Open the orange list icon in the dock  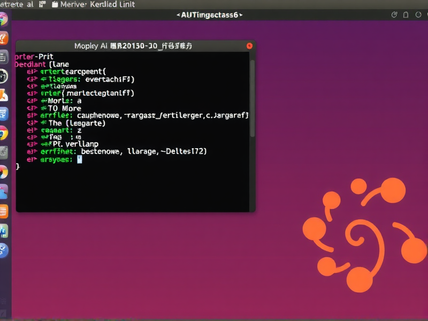3,211
